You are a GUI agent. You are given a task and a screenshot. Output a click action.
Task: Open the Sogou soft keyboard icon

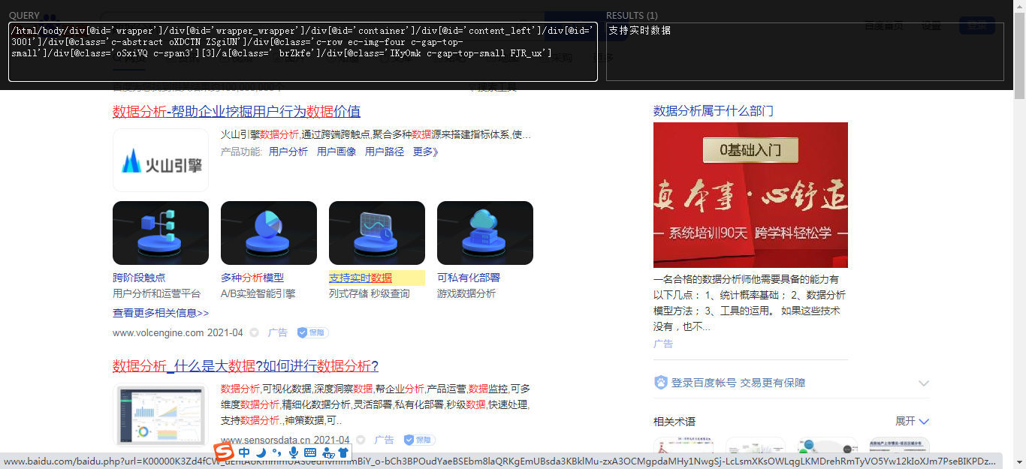click(310, 453)
